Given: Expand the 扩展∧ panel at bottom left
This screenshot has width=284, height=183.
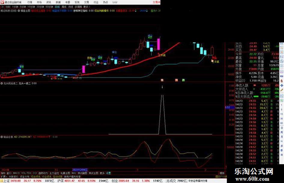Looking at the screenshot, I should click(4, 176).
